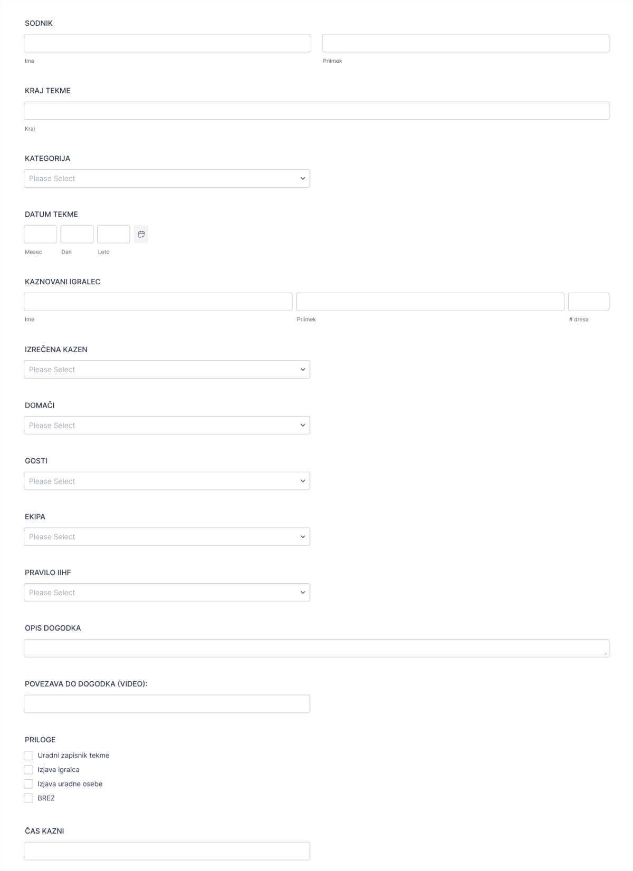Open the DOMAČI team dropdown
This screenshot has width=633, height=871.
[167, 425]
